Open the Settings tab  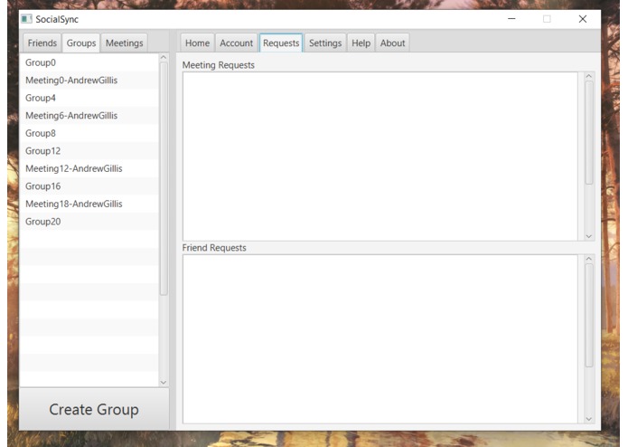(x=325, y=43)
